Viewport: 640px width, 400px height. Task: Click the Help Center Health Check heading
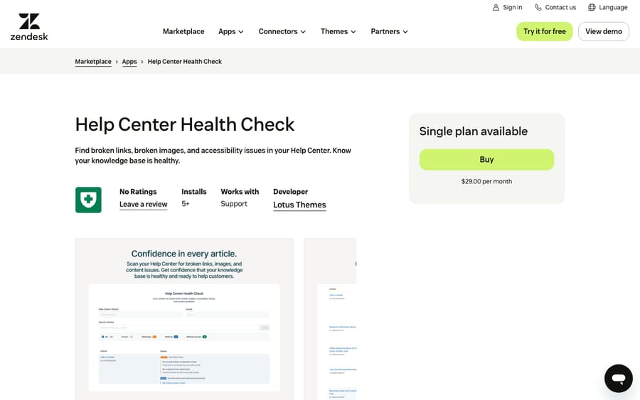pyautogui.click(x=184, y=124)
